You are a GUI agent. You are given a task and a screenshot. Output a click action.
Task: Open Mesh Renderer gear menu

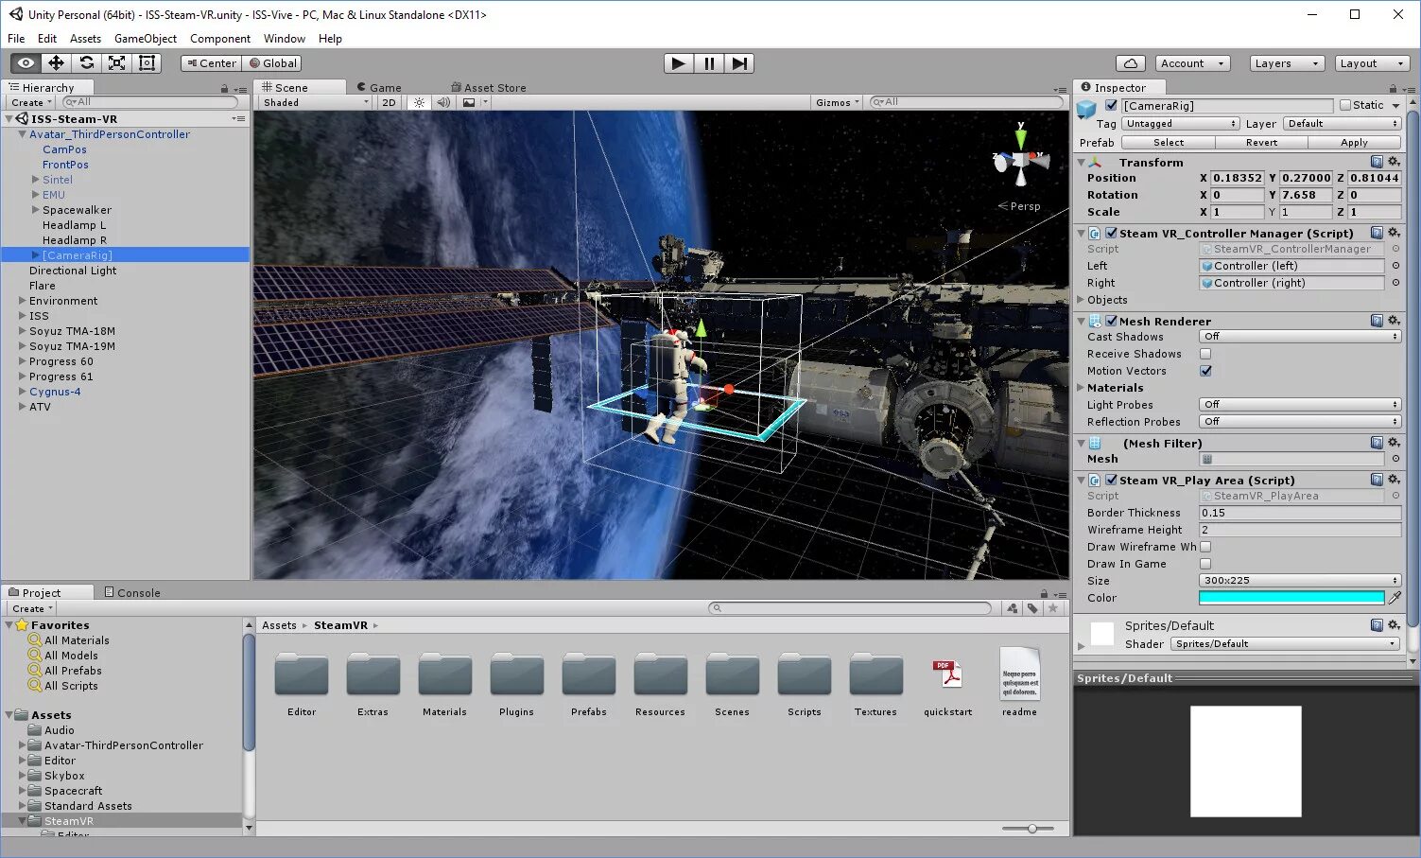coord(1394,321)
